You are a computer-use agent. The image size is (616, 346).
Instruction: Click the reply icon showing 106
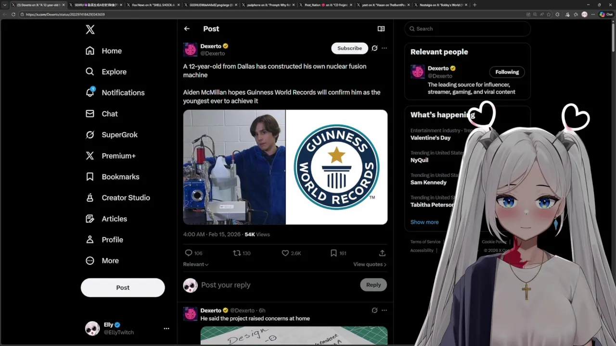pyautogui.click(x=193, y=253)
